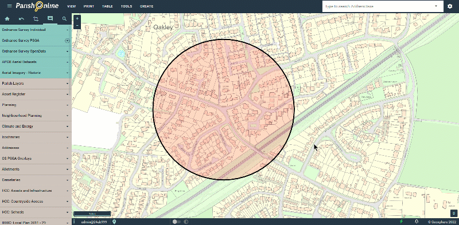Click the undo arrow icon in the sidebar
The image size is (459, 225).
pos(21,19)
